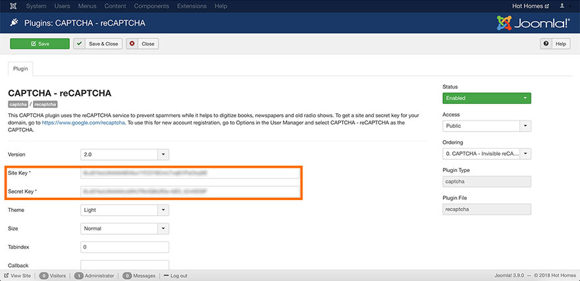
Task: Open the google.com/recaptcha link
Action: tap(84, 122)
